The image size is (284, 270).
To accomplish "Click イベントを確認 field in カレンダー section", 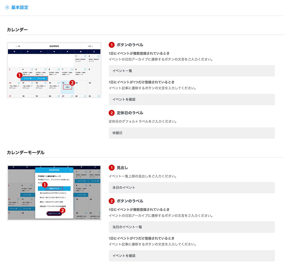I will point(192,100).
